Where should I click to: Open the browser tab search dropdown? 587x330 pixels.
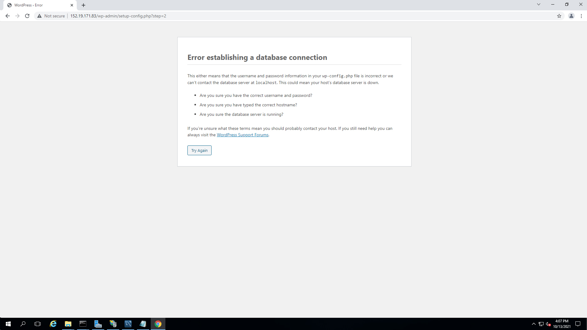click(538, 4)
